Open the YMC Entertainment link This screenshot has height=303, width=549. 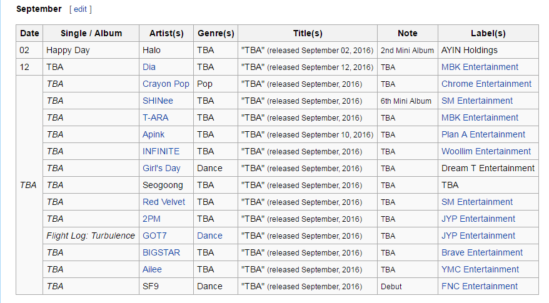coord(480,269)
